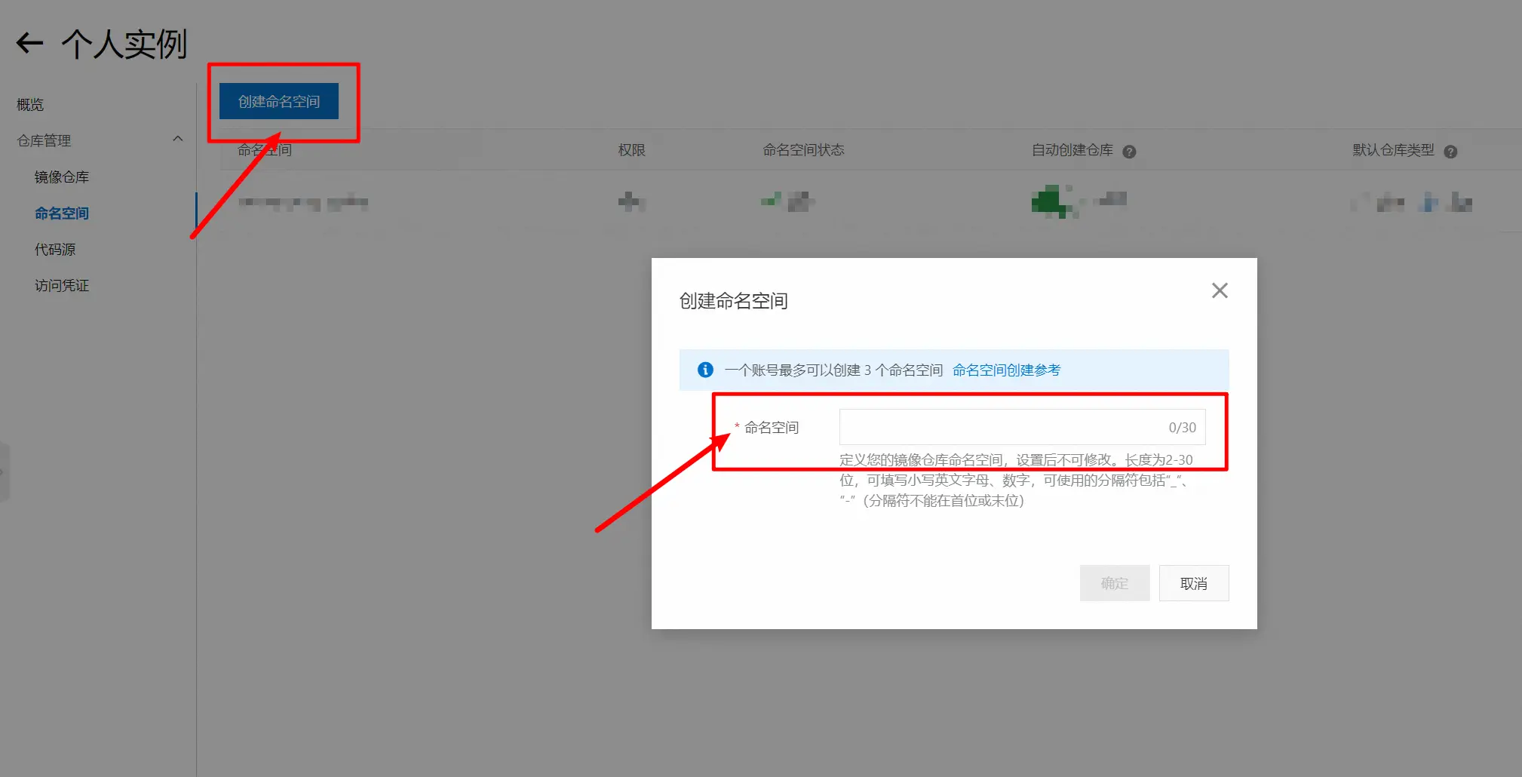Open help tooltip next to 自动创建仓库 header
1522x777 pixels.
1129,151
